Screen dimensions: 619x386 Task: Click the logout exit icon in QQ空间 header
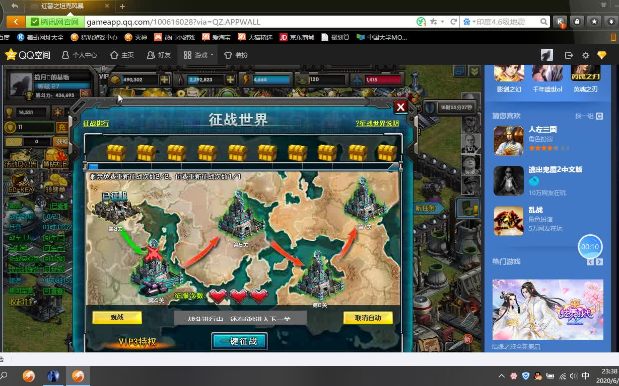coord(569,55)
